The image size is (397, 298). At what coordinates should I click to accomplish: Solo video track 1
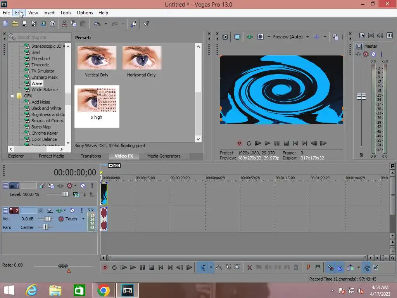click(x=92, y=186)
